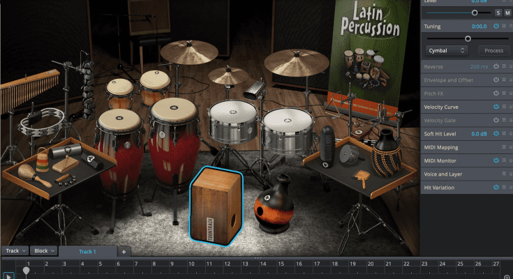Add a new track with the plus tab
Image resolution: width=513 pixels, height=279 pixels.
(x=124, y=251)
